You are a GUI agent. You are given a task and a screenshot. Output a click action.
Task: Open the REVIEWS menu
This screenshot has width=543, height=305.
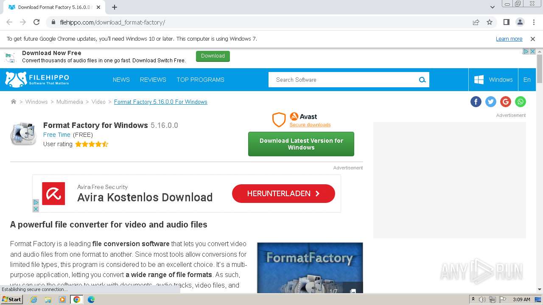coord(153,80)
